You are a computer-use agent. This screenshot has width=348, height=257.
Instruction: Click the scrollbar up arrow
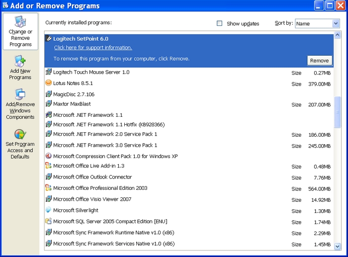click(x=338, y=35)
